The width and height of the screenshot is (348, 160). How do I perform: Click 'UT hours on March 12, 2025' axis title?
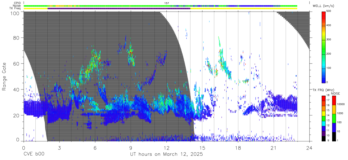(x=166, y=154)
